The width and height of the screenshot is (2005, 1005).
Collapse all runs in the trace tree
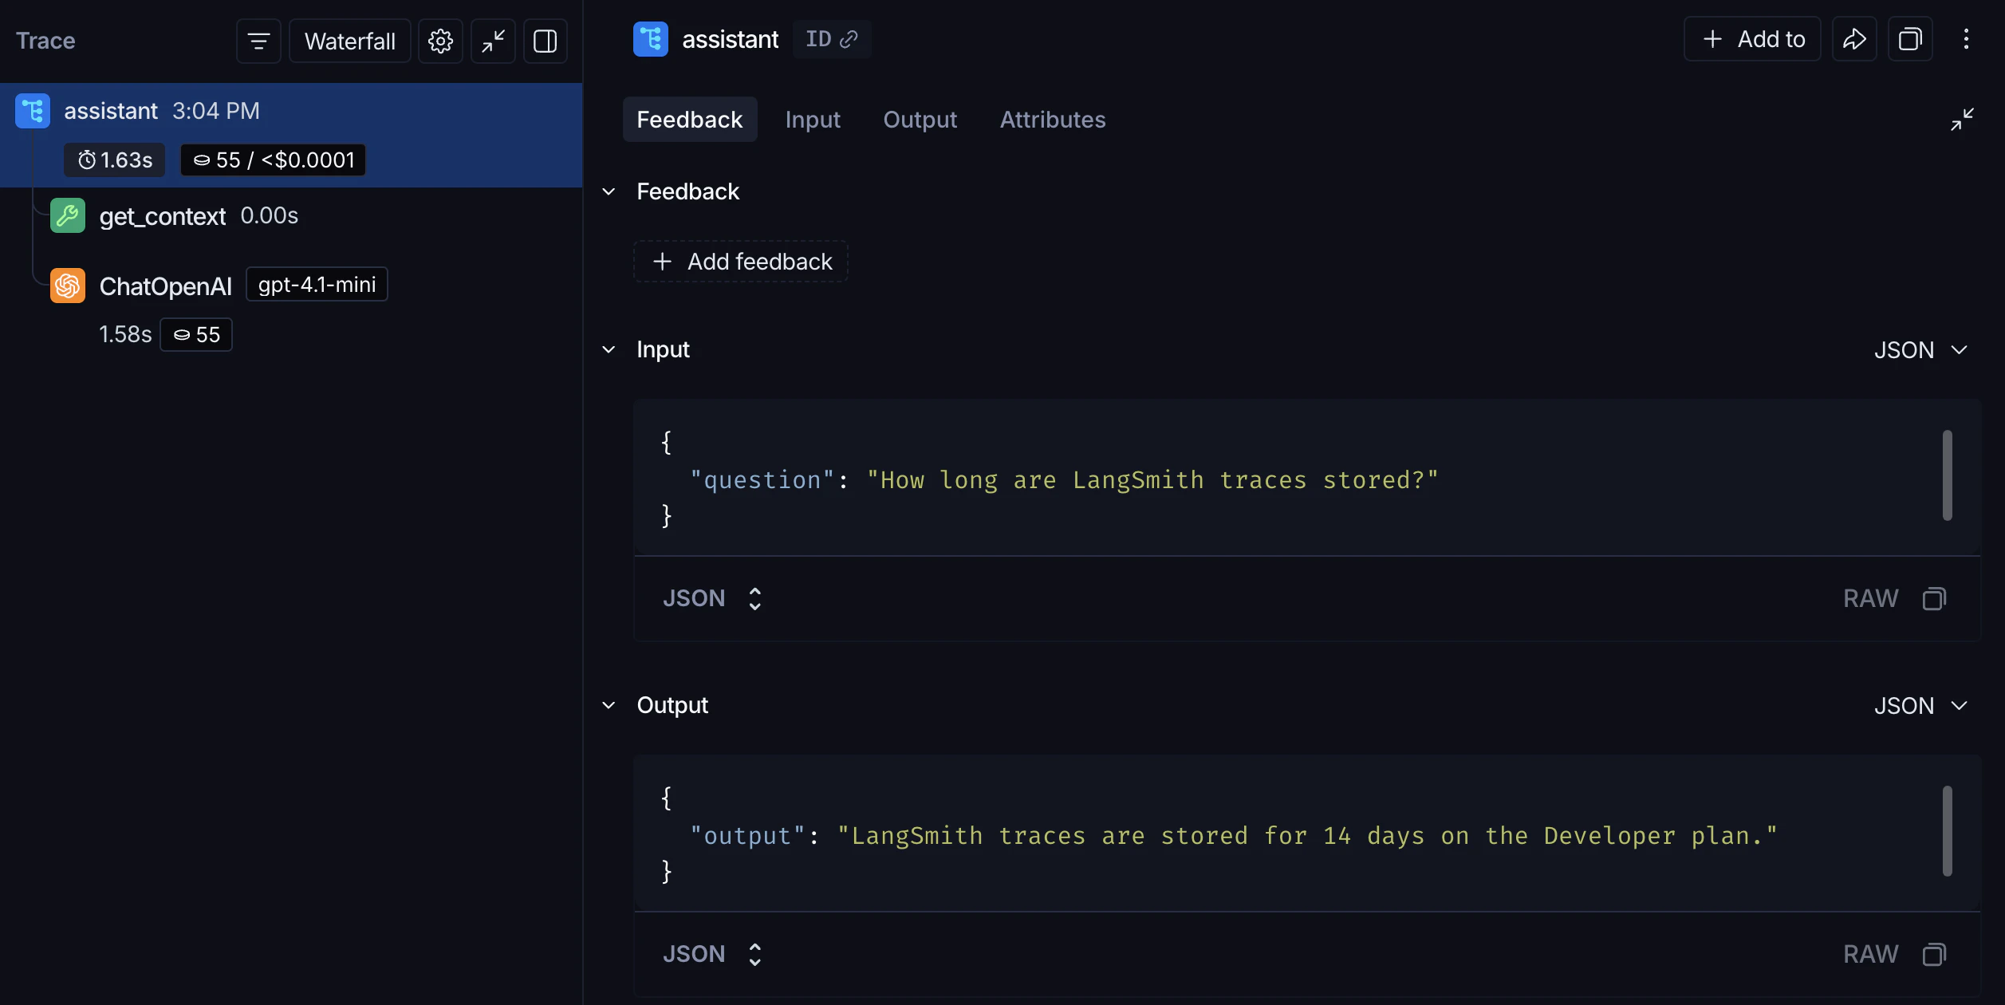click(x=492, y=41)
